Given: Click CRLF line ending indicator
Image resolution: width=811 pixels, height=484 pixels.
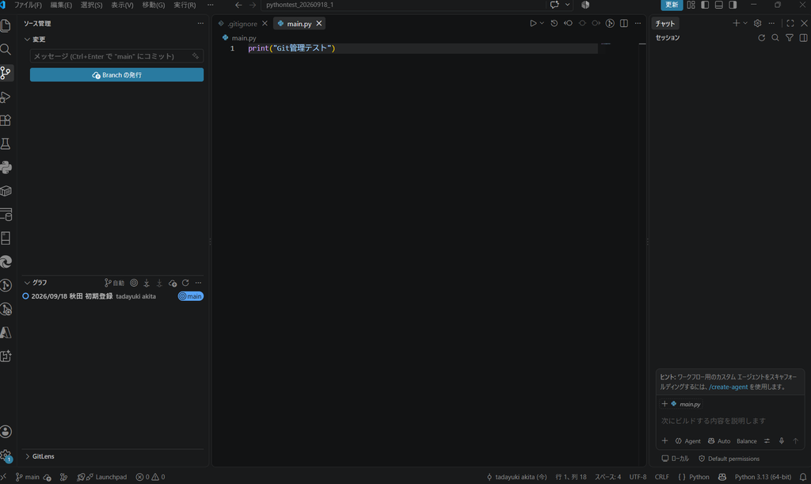Looking at the screenshot, I should coord(661,477).
